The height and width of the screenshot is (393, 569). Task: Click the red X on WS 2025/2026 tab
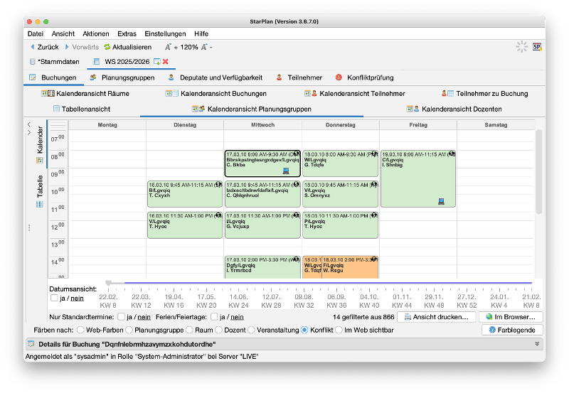point(165,62)
